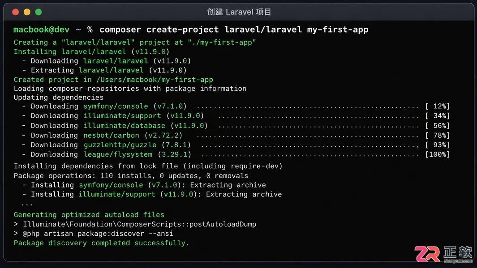Click the 'Updating dependencies' line

click(x=58, y=97)
